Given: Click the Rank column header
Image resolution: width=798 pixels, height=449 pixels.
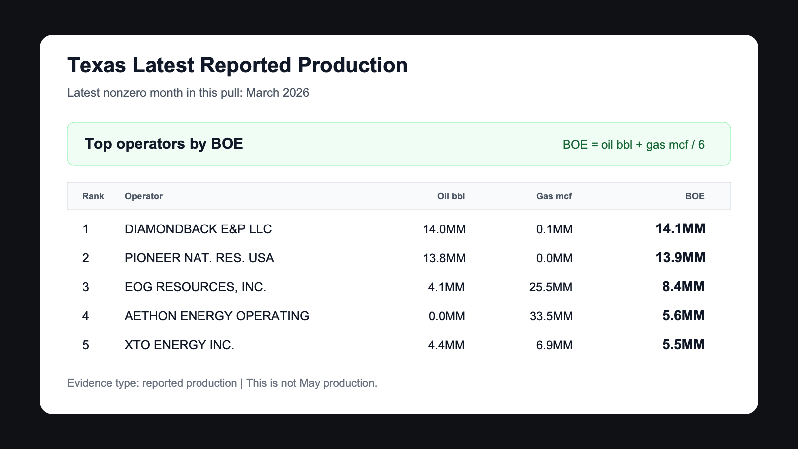Looking at the screenshot, I should (93, 196).
